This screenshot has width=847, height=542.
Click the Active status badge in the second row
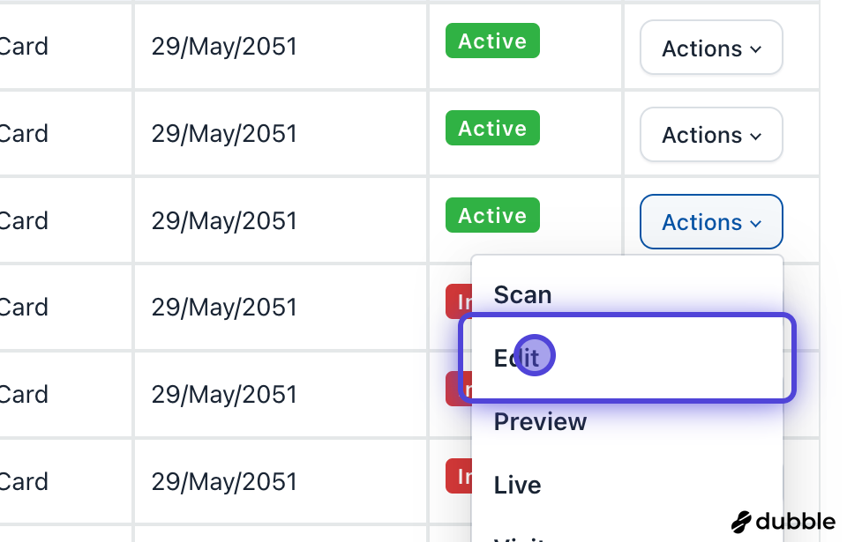[x=492, y=129]
